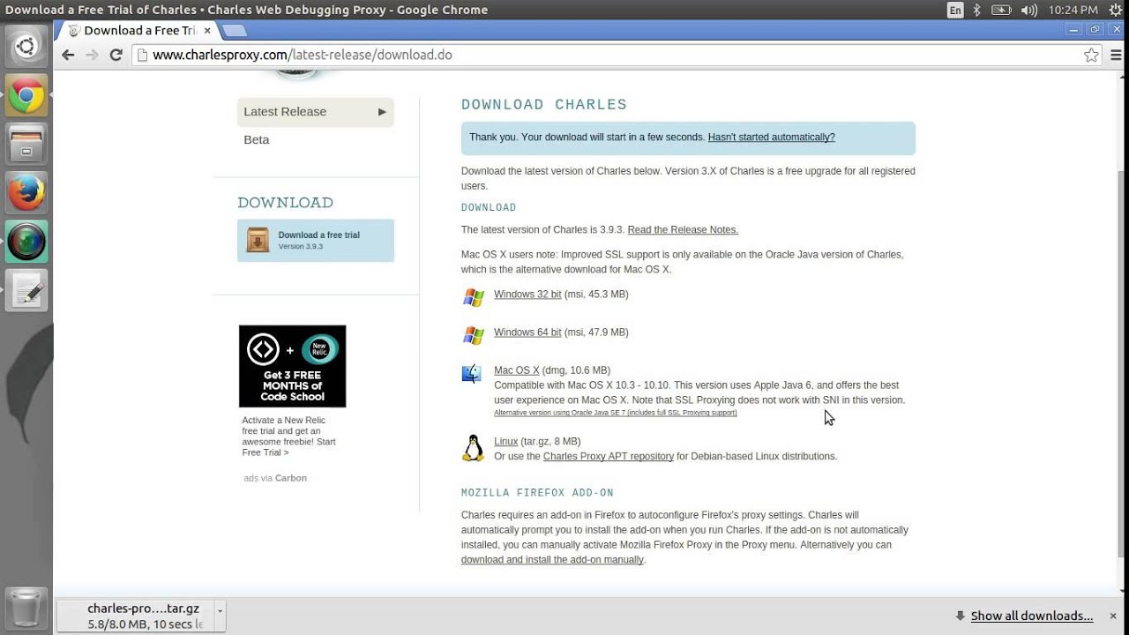This screenshot has width=1129, height=635.
Task: Launch Firefox from the dock
Action: tap(26, 192)
